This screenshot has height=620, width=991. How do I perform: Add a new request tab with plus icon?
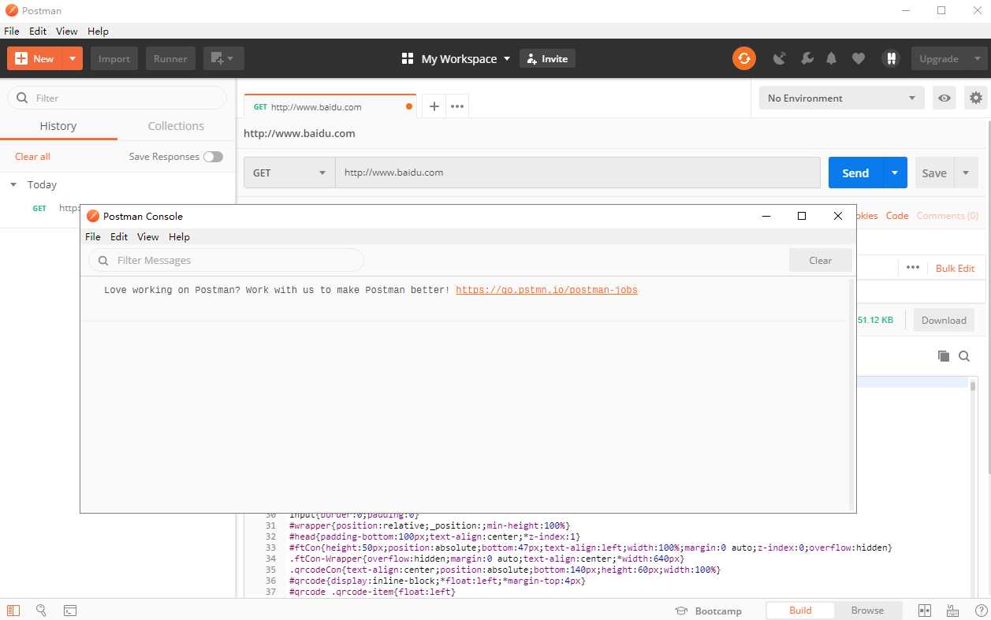[x=434, y=106]
